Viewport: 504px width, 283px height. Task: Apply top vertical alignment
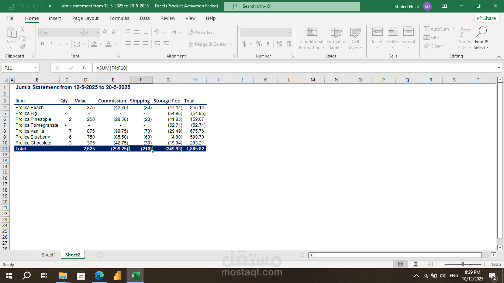[x=128, y=32]
